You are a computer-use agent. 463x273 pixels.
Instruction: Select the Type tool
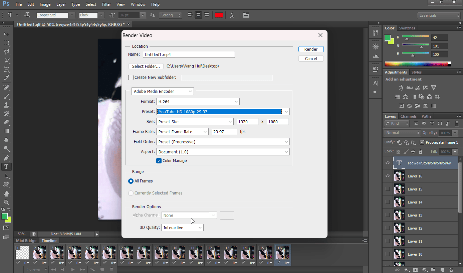[6, 166]
